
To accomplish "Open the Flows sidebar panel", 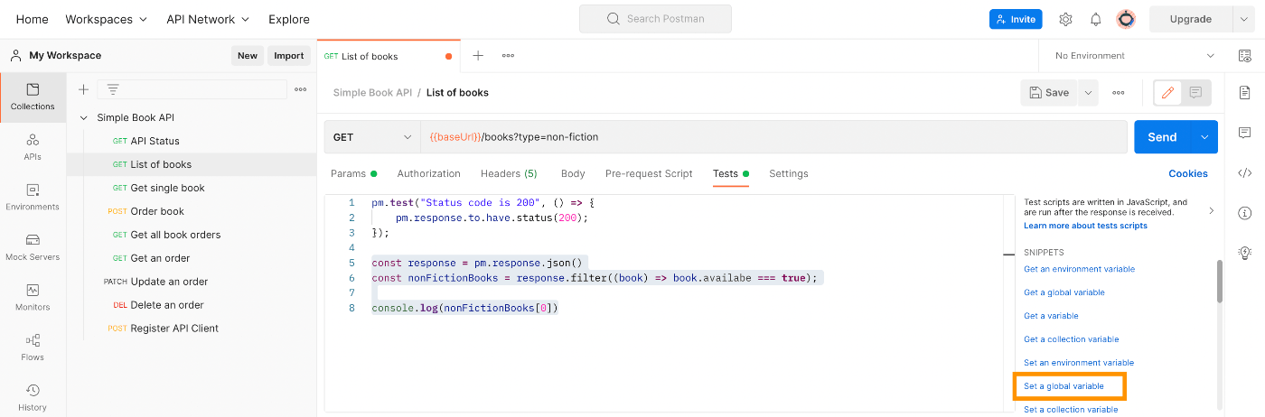I will click(x=33, y=347).
